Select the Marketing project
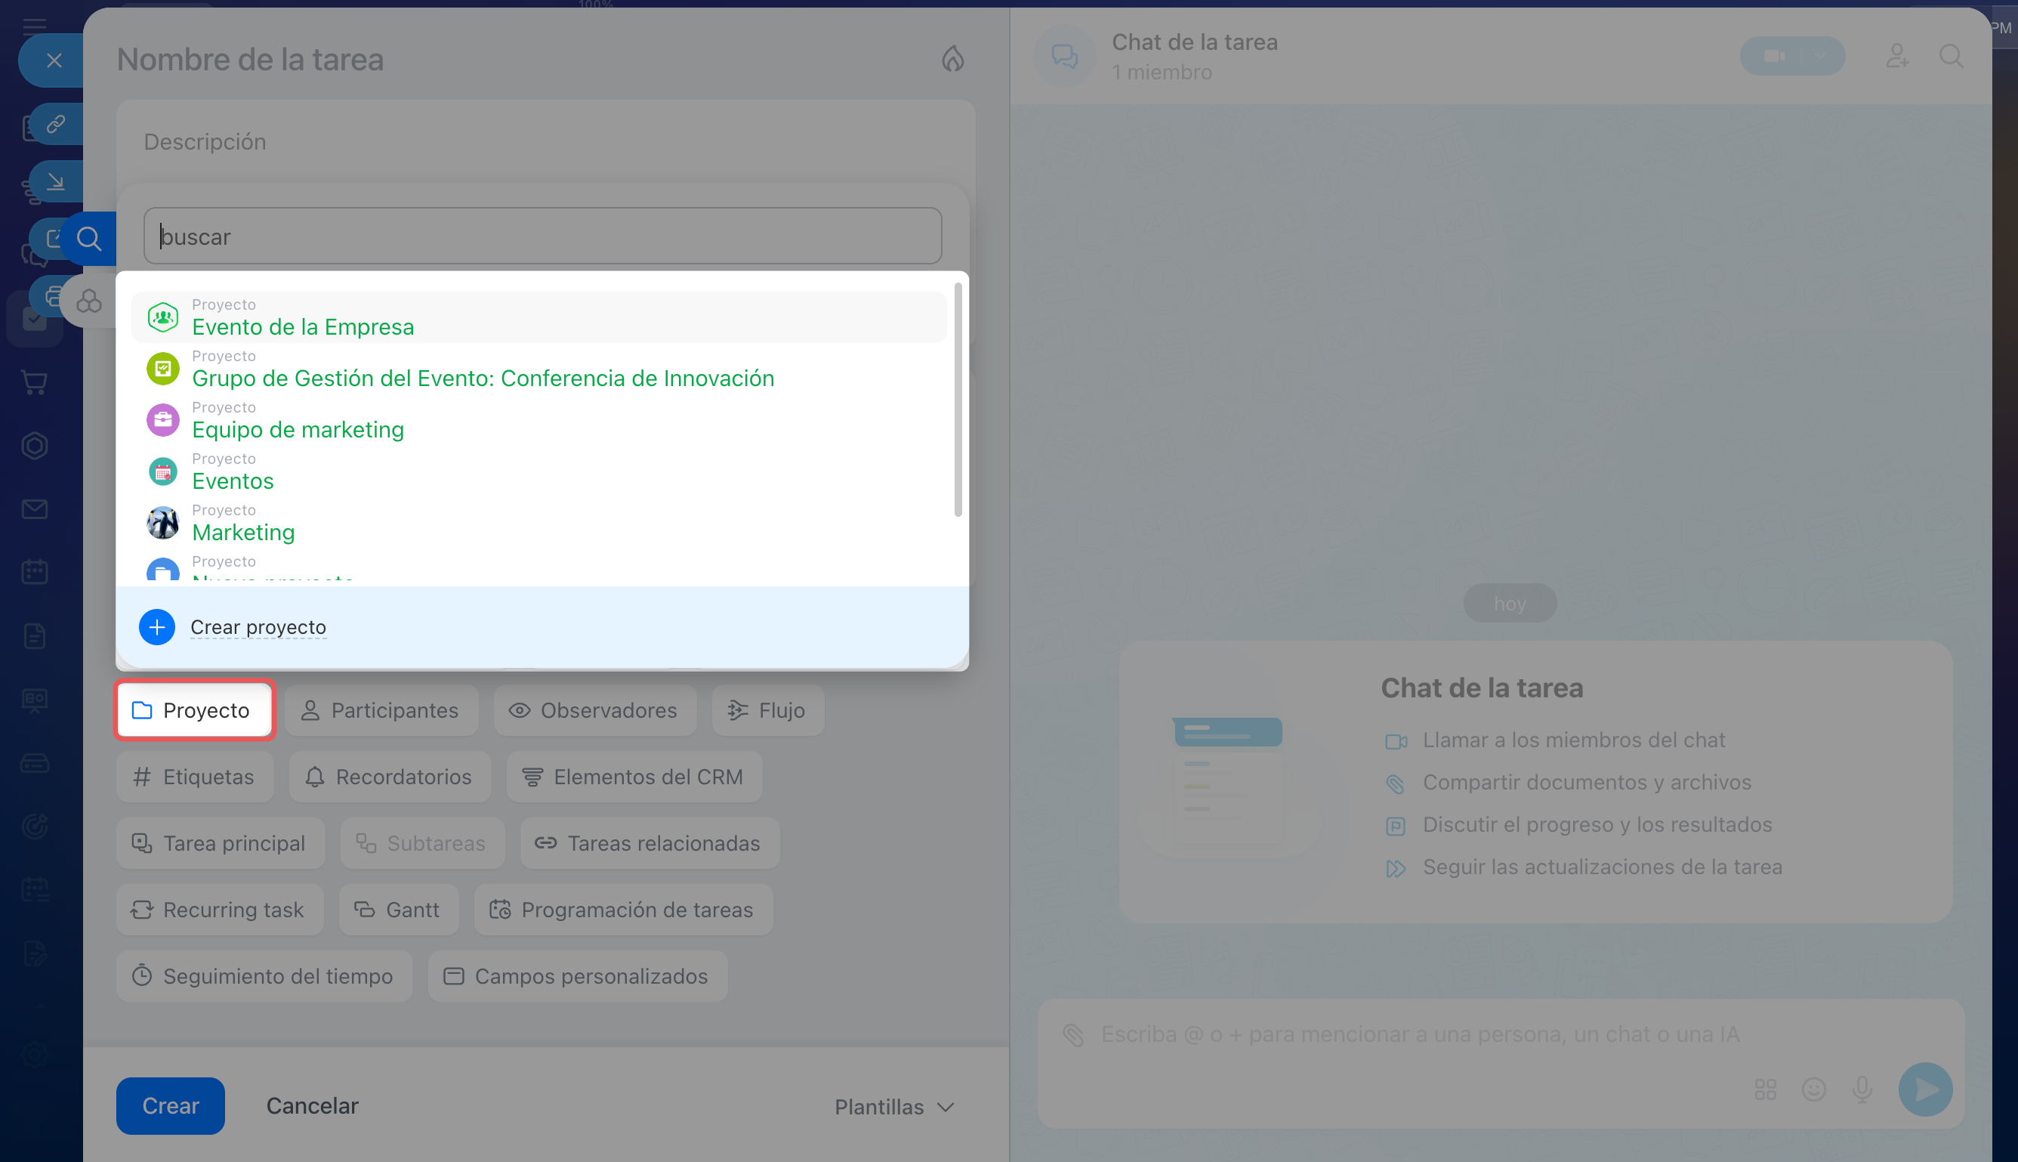Image resolution: width=2018 pixels, height=1162 pixels. click(x=539, y=523)
